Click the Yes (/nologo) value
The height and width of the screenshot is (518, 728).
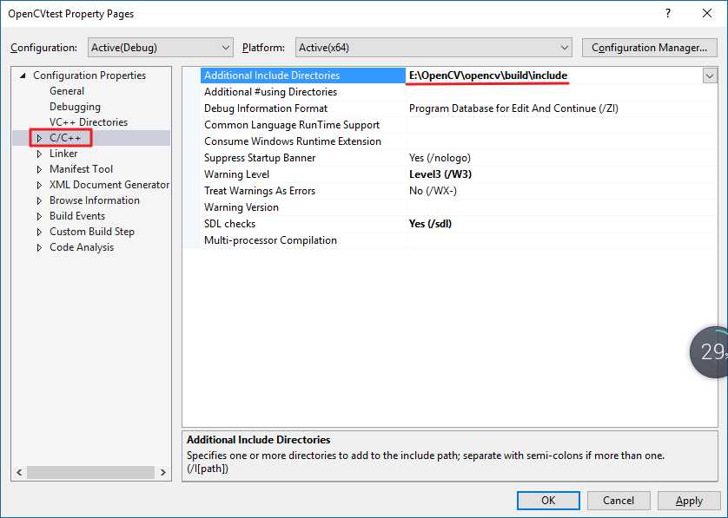click(440, 158)
